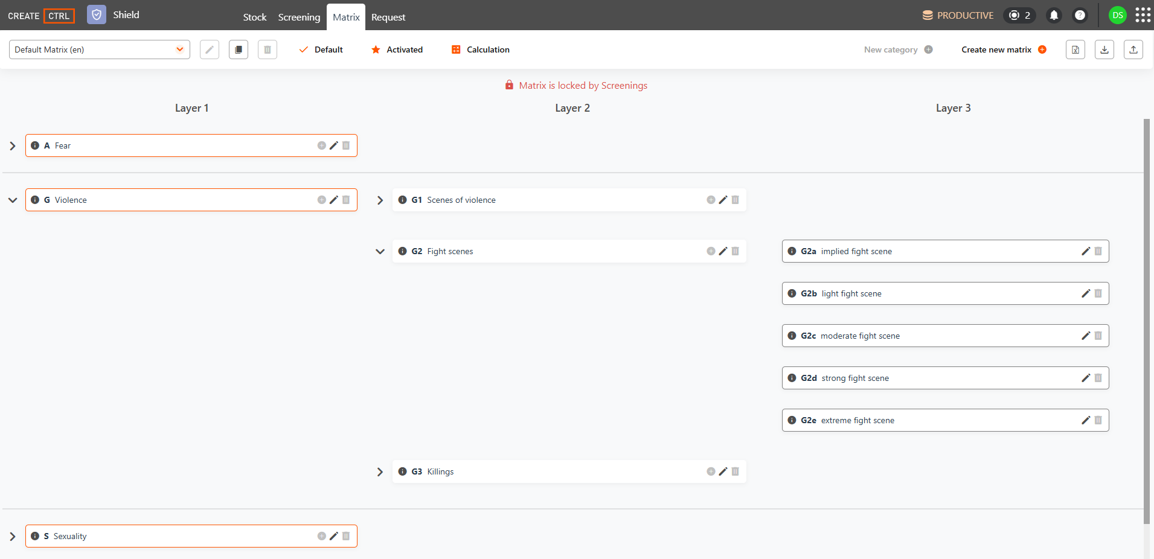Open info icon for G1 Scenes of violence
The width and height of the screenshot is (1154, 559).
(402, 200)
